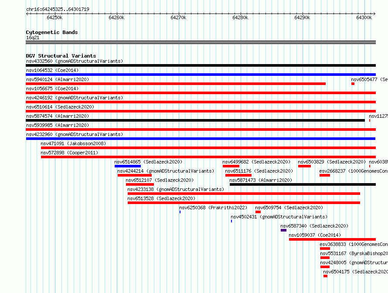Open the nsv6505477 variant label
Image resolution: width=388 pixels, height=293 pixels.
point(369,79)
